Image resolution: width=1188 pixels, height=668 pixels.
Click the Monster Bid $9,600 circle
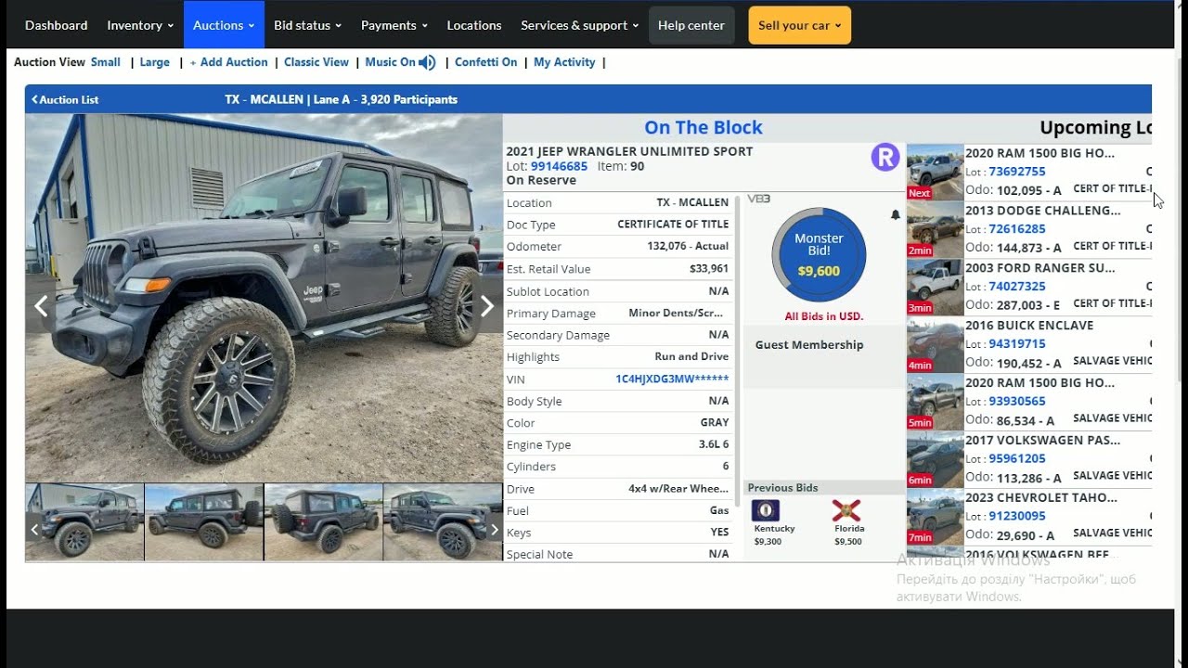[819, 255]
